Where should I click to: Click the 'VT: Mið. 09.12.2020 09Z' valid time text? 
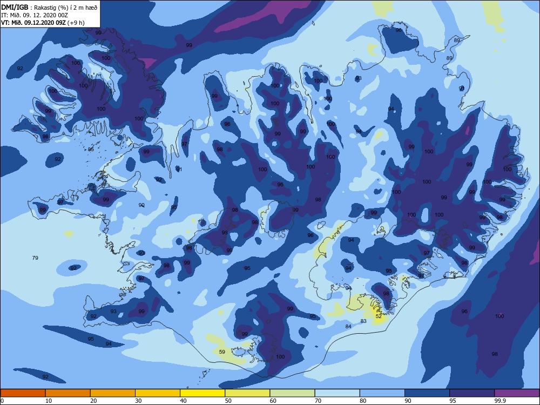33,23
